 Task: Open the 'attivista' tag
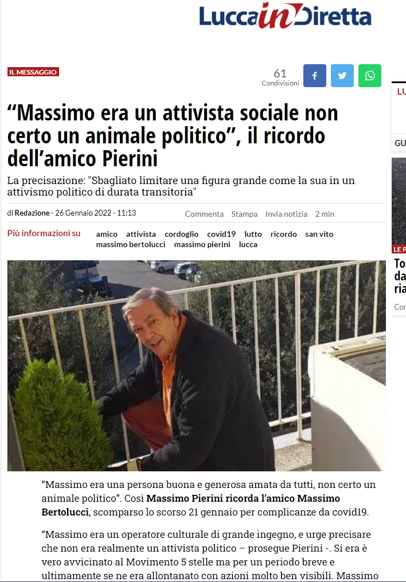(x=141, y=234)
